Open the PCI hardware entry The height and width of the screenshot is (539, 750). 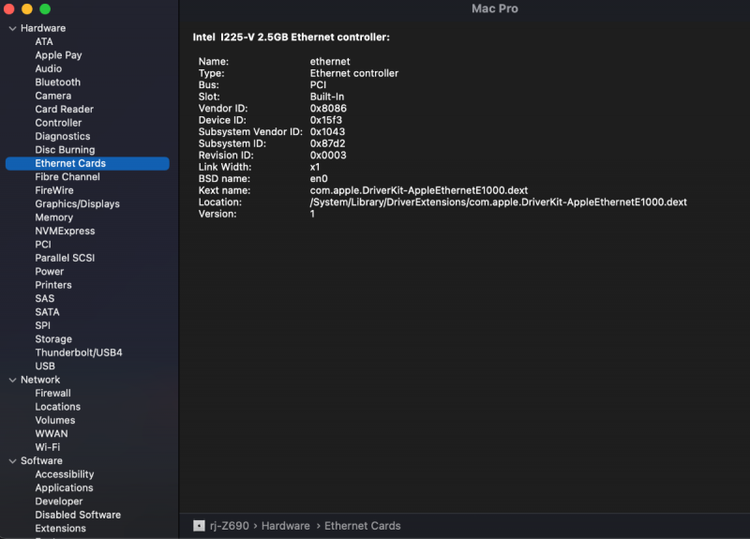pos(43,245)
